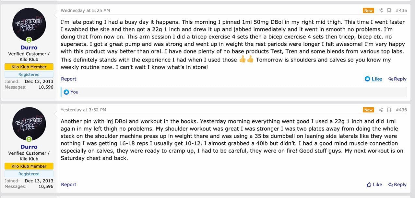Unlike post #435
Image resolution: width=415 pixels, height=198 pixels.
[x=373, y=79]
